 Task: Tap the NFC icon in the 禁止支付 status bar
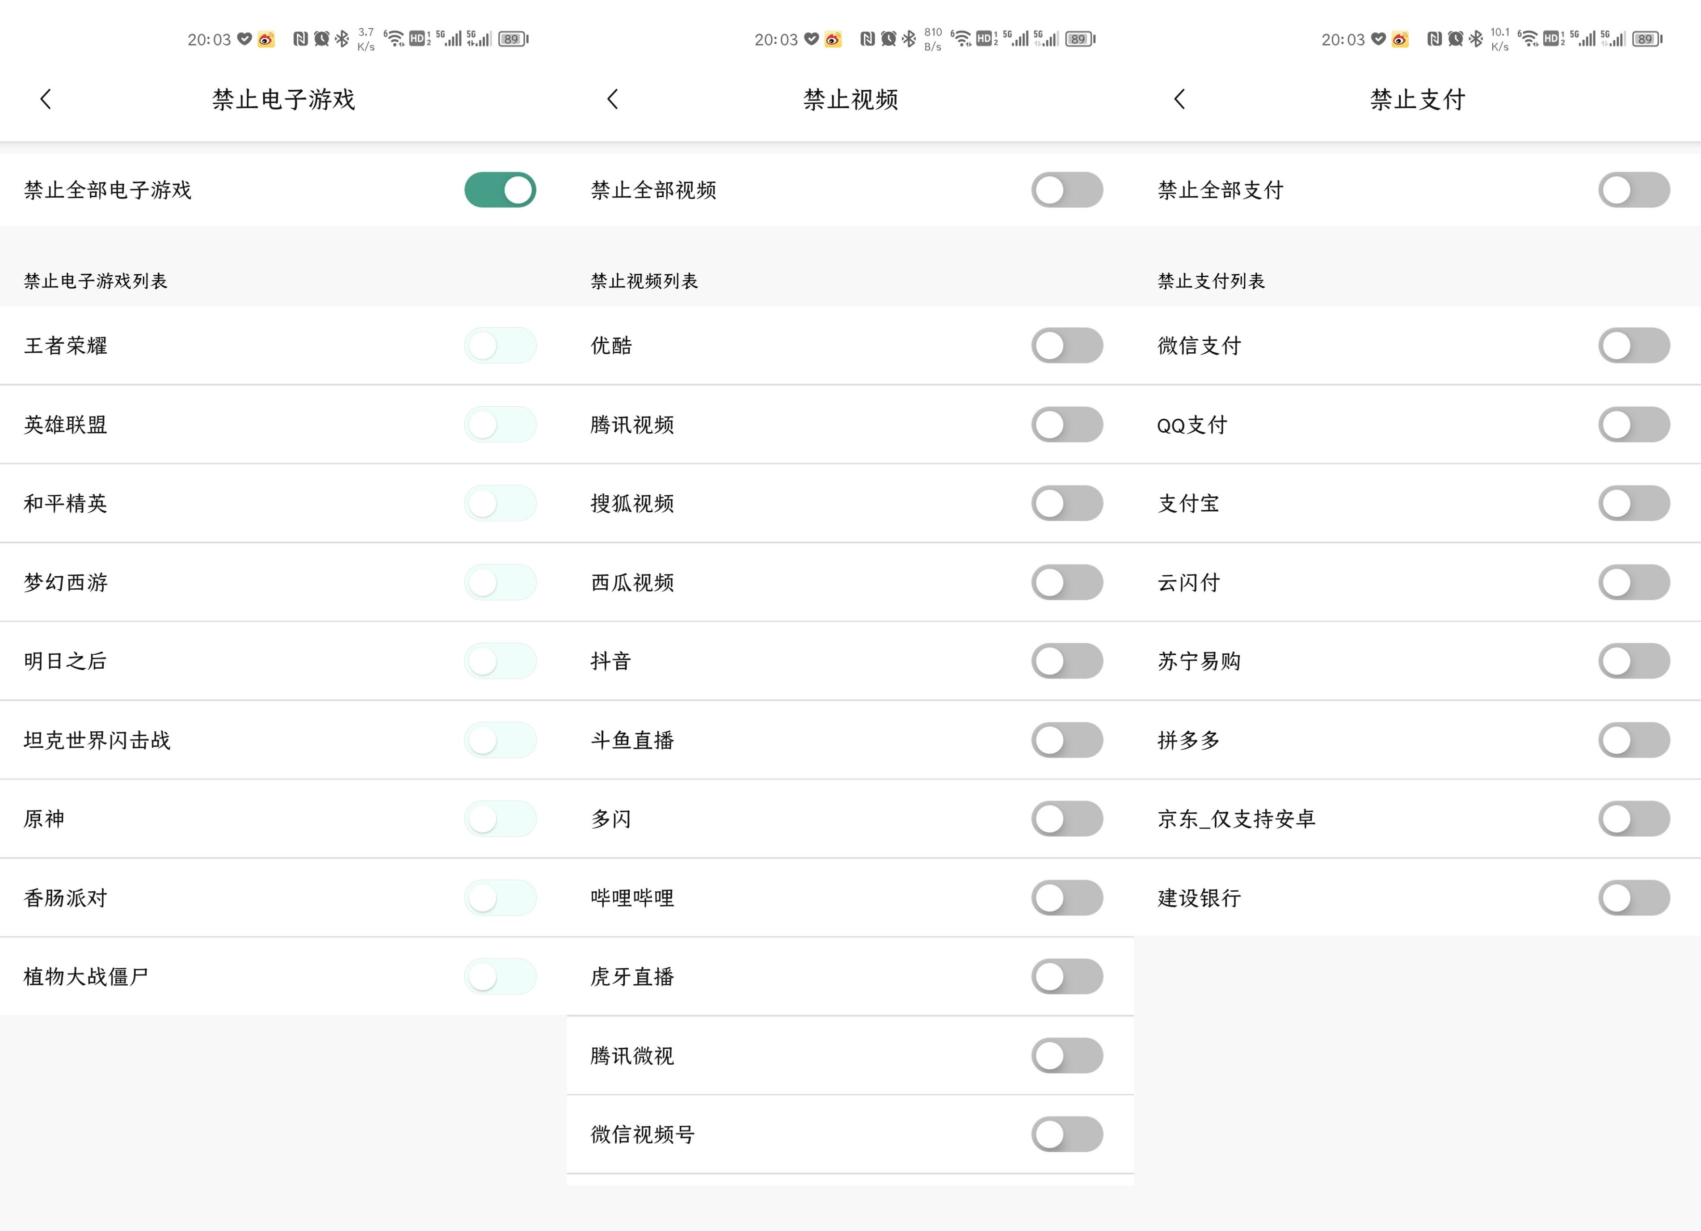tap(1434, 39)
